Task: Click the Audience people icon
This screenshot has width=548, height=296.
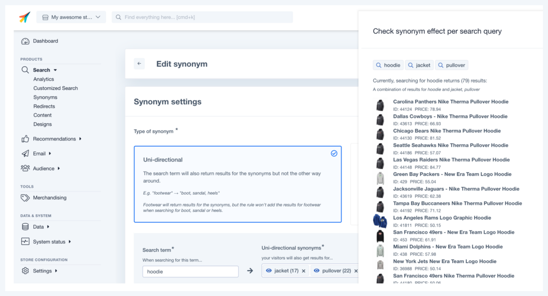Action: click(25, 168)
